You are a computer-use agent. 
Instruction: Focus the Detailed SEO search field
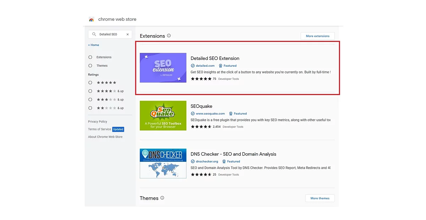(110, 34)
